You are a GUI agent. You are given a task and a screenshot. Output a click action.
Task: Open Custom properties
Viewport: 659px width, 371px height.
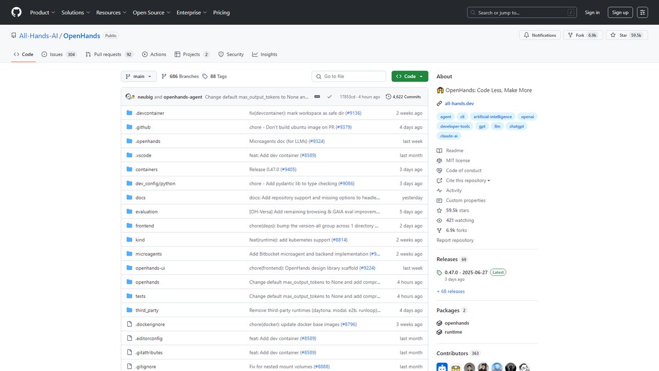(x=465, y=201)
